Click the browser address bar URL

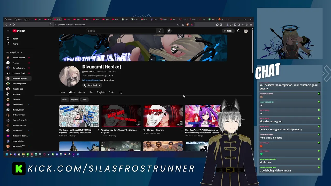[x=72, y=25]
